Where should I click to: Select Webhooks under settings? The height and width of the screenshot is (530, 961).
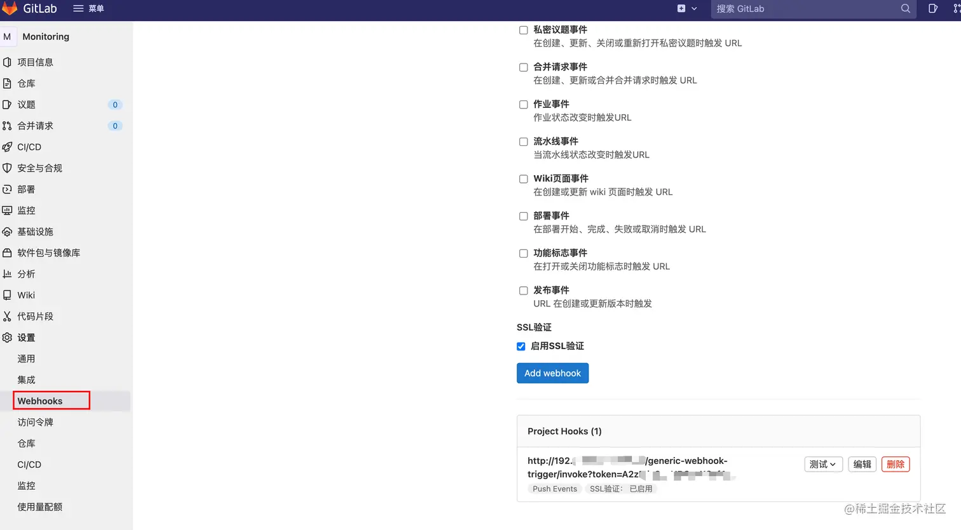tap(40, 401)
